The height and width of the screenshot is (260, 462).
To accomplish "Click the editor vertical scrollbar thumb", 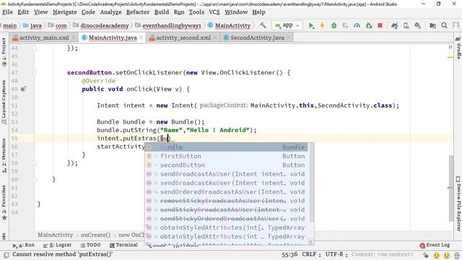I will coord(450,188).
